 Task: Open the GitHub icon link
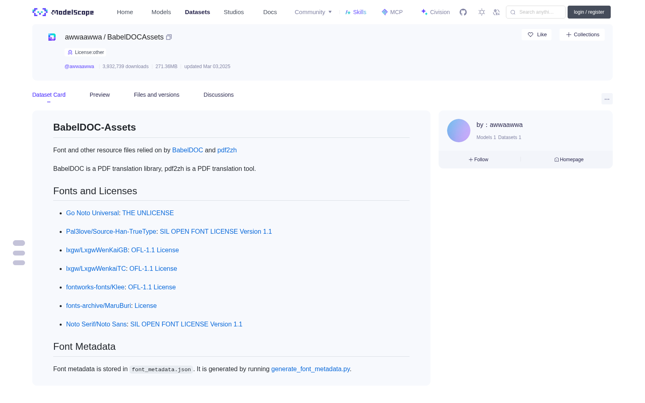[463, 12]
